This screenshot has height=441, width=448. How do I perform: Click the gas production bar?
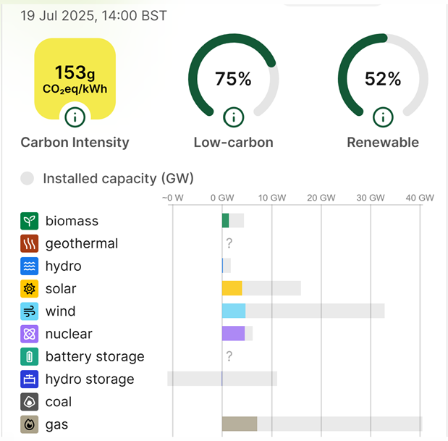240,424
